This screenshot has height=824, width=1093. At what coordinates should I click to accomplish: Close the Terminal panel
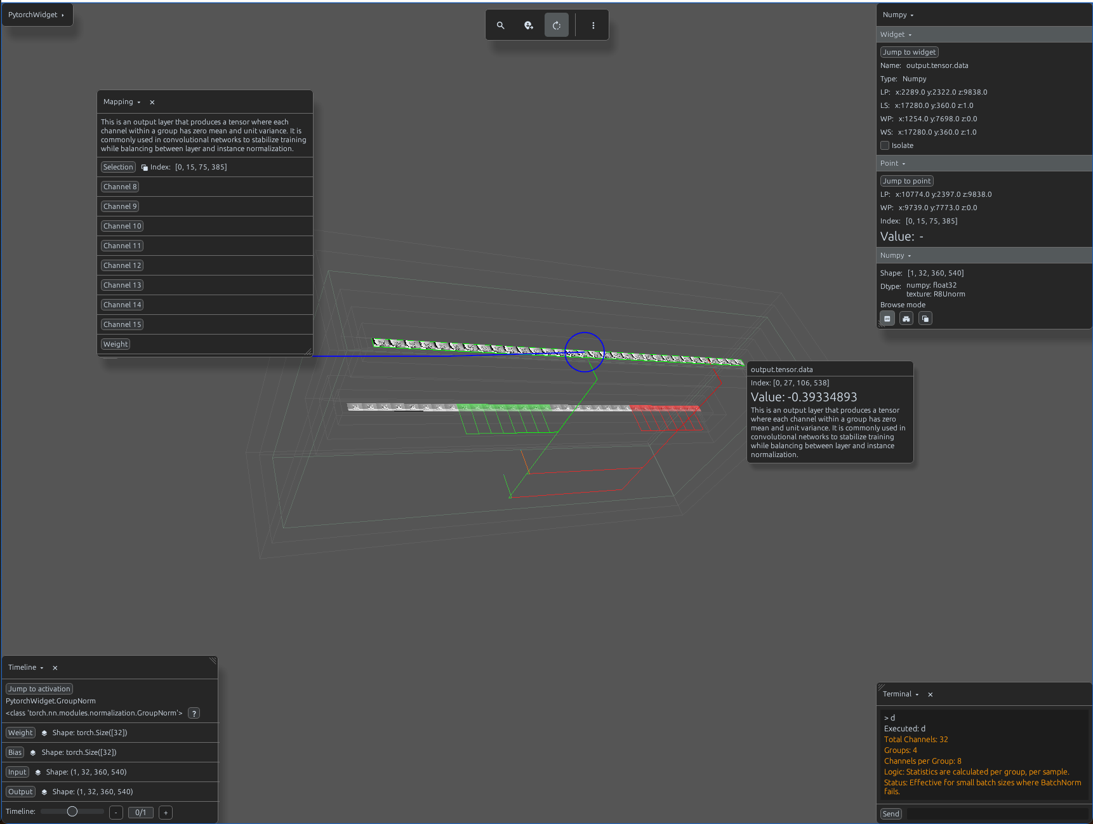[931, 694]
